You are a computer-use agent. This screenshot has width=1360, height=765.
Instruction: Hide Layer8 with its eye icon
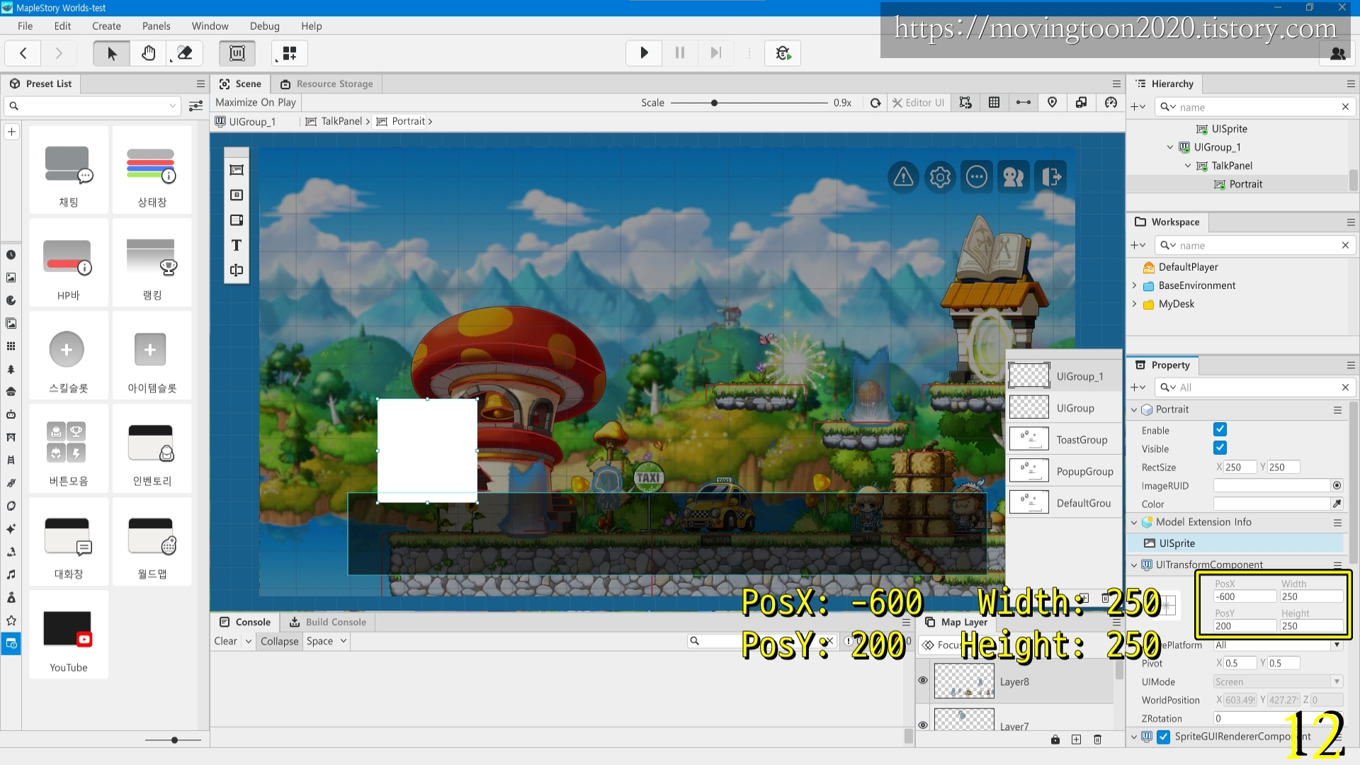(923, 680)
